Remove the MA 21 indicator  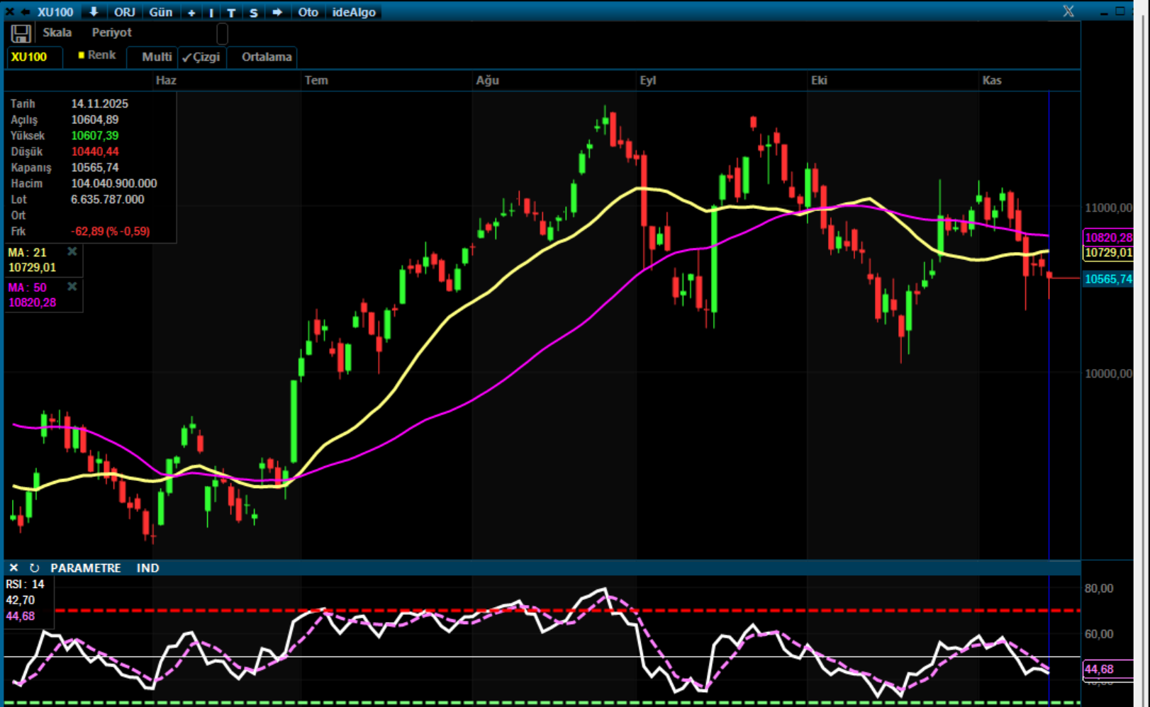(x=72, y=251)
